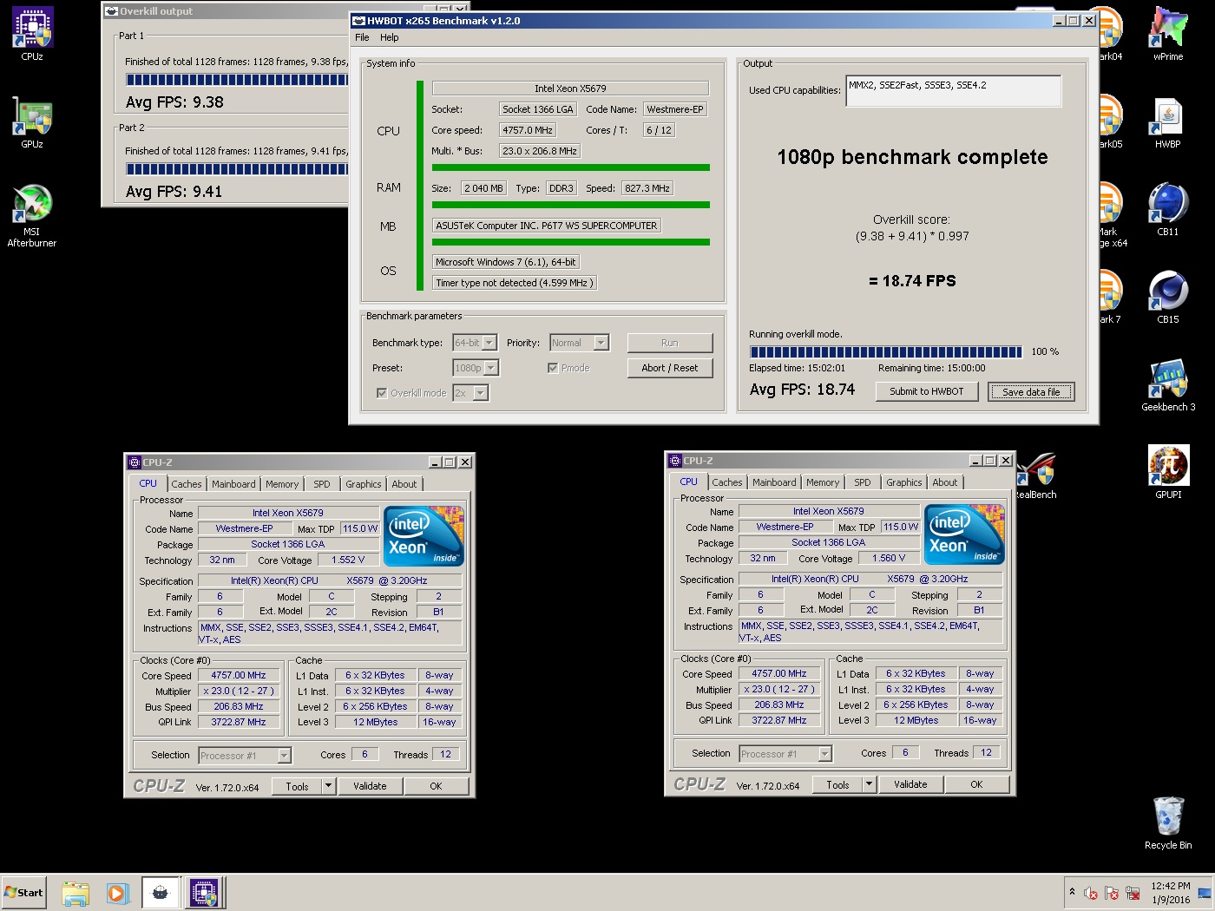
Task: Open the File menu in HWBOT x265
Action: 362,37
